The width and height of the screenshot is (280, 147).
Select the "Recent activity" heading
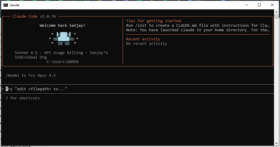143,39
